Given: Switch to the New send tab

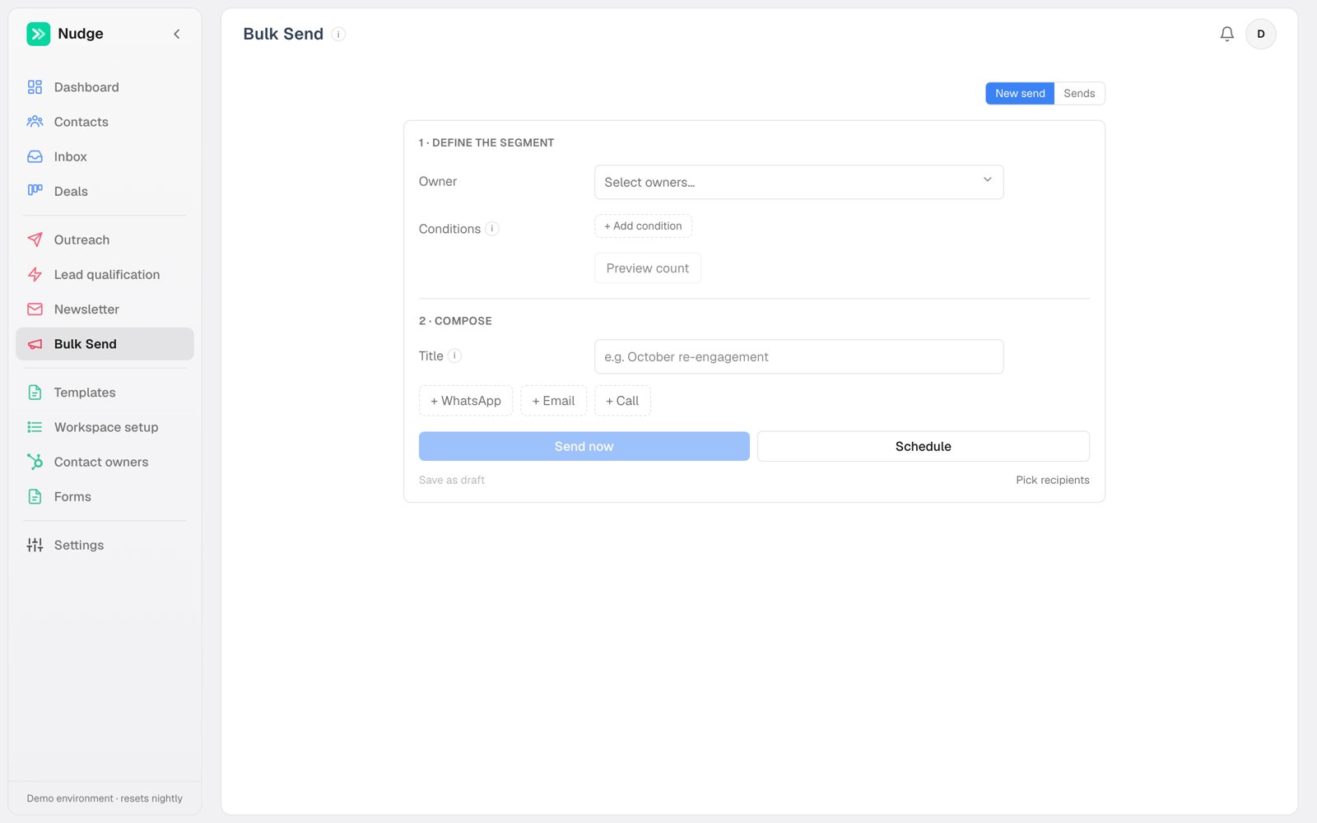Looking at the screenshot, I should click(x=1020, y=93).
